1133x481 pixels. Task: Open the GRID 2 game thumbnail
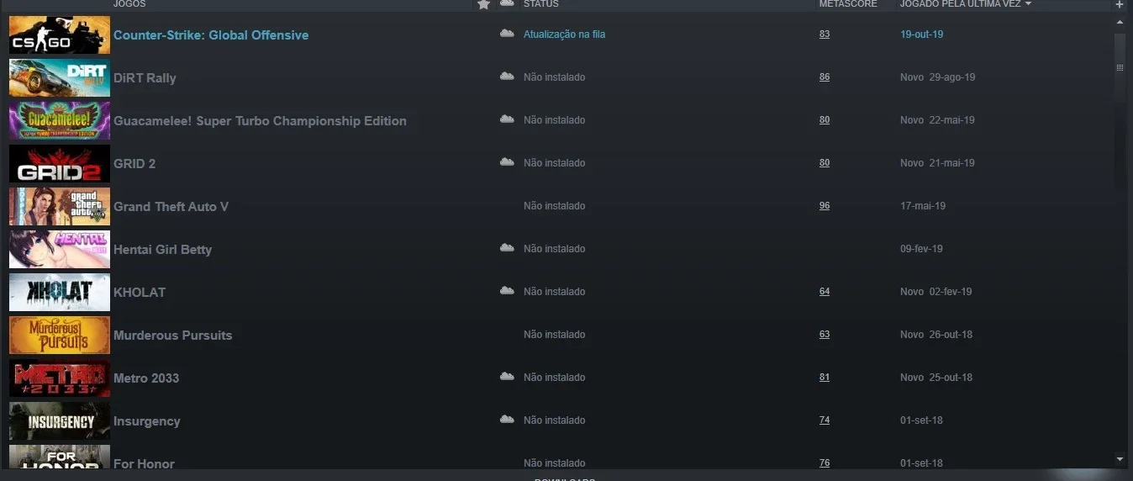click(x=60, y=163)
